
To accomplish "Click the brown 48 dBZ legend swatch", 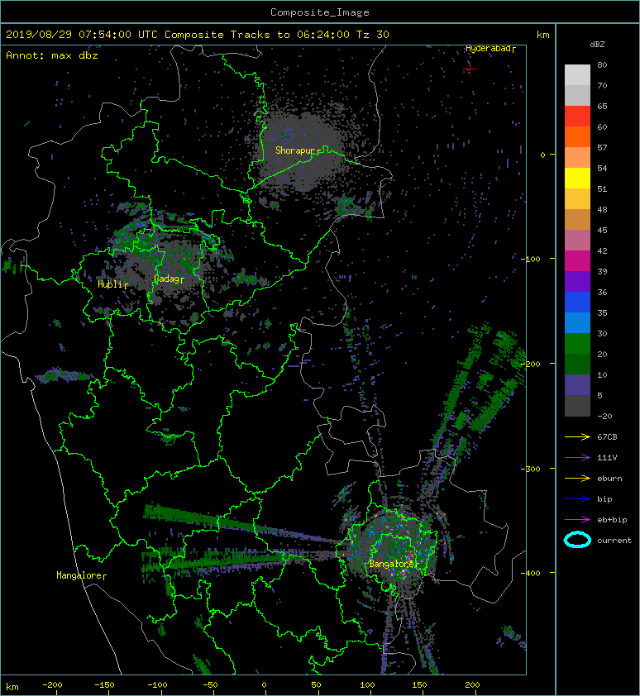I will pos(577,219).
